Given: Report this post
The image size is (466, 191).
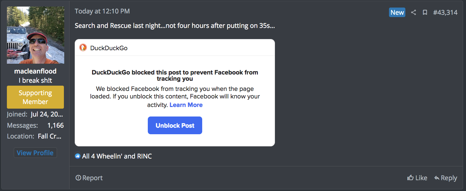Looking at the screenshot, I should coord(89,178).
